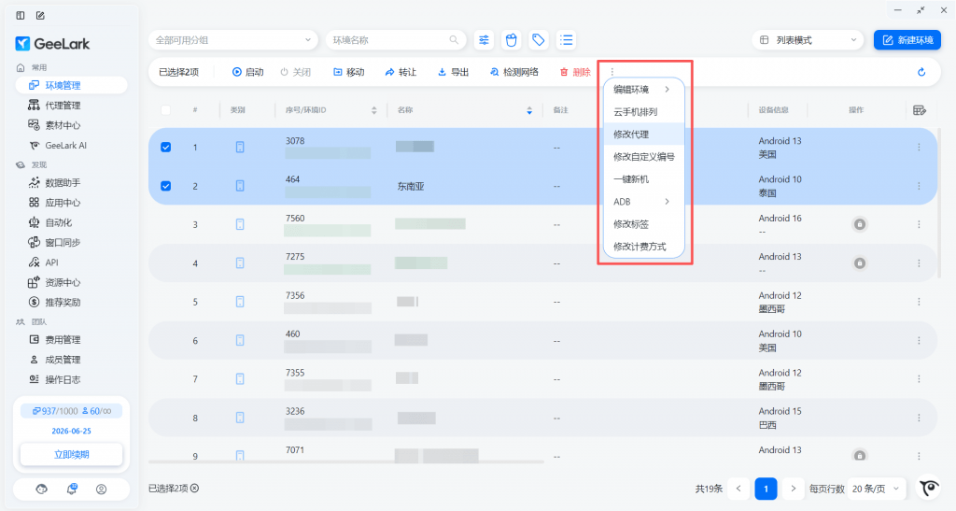Collapse the sidebar using the top-left panel icon
956x511 pixels.
pyautogui.click(x=21, y=15)
